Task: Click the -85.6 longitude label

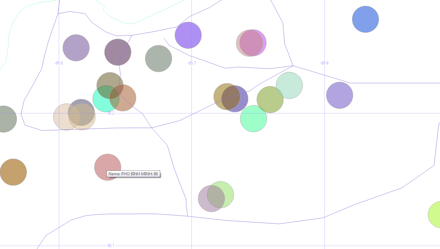Action: pos(324,63)
